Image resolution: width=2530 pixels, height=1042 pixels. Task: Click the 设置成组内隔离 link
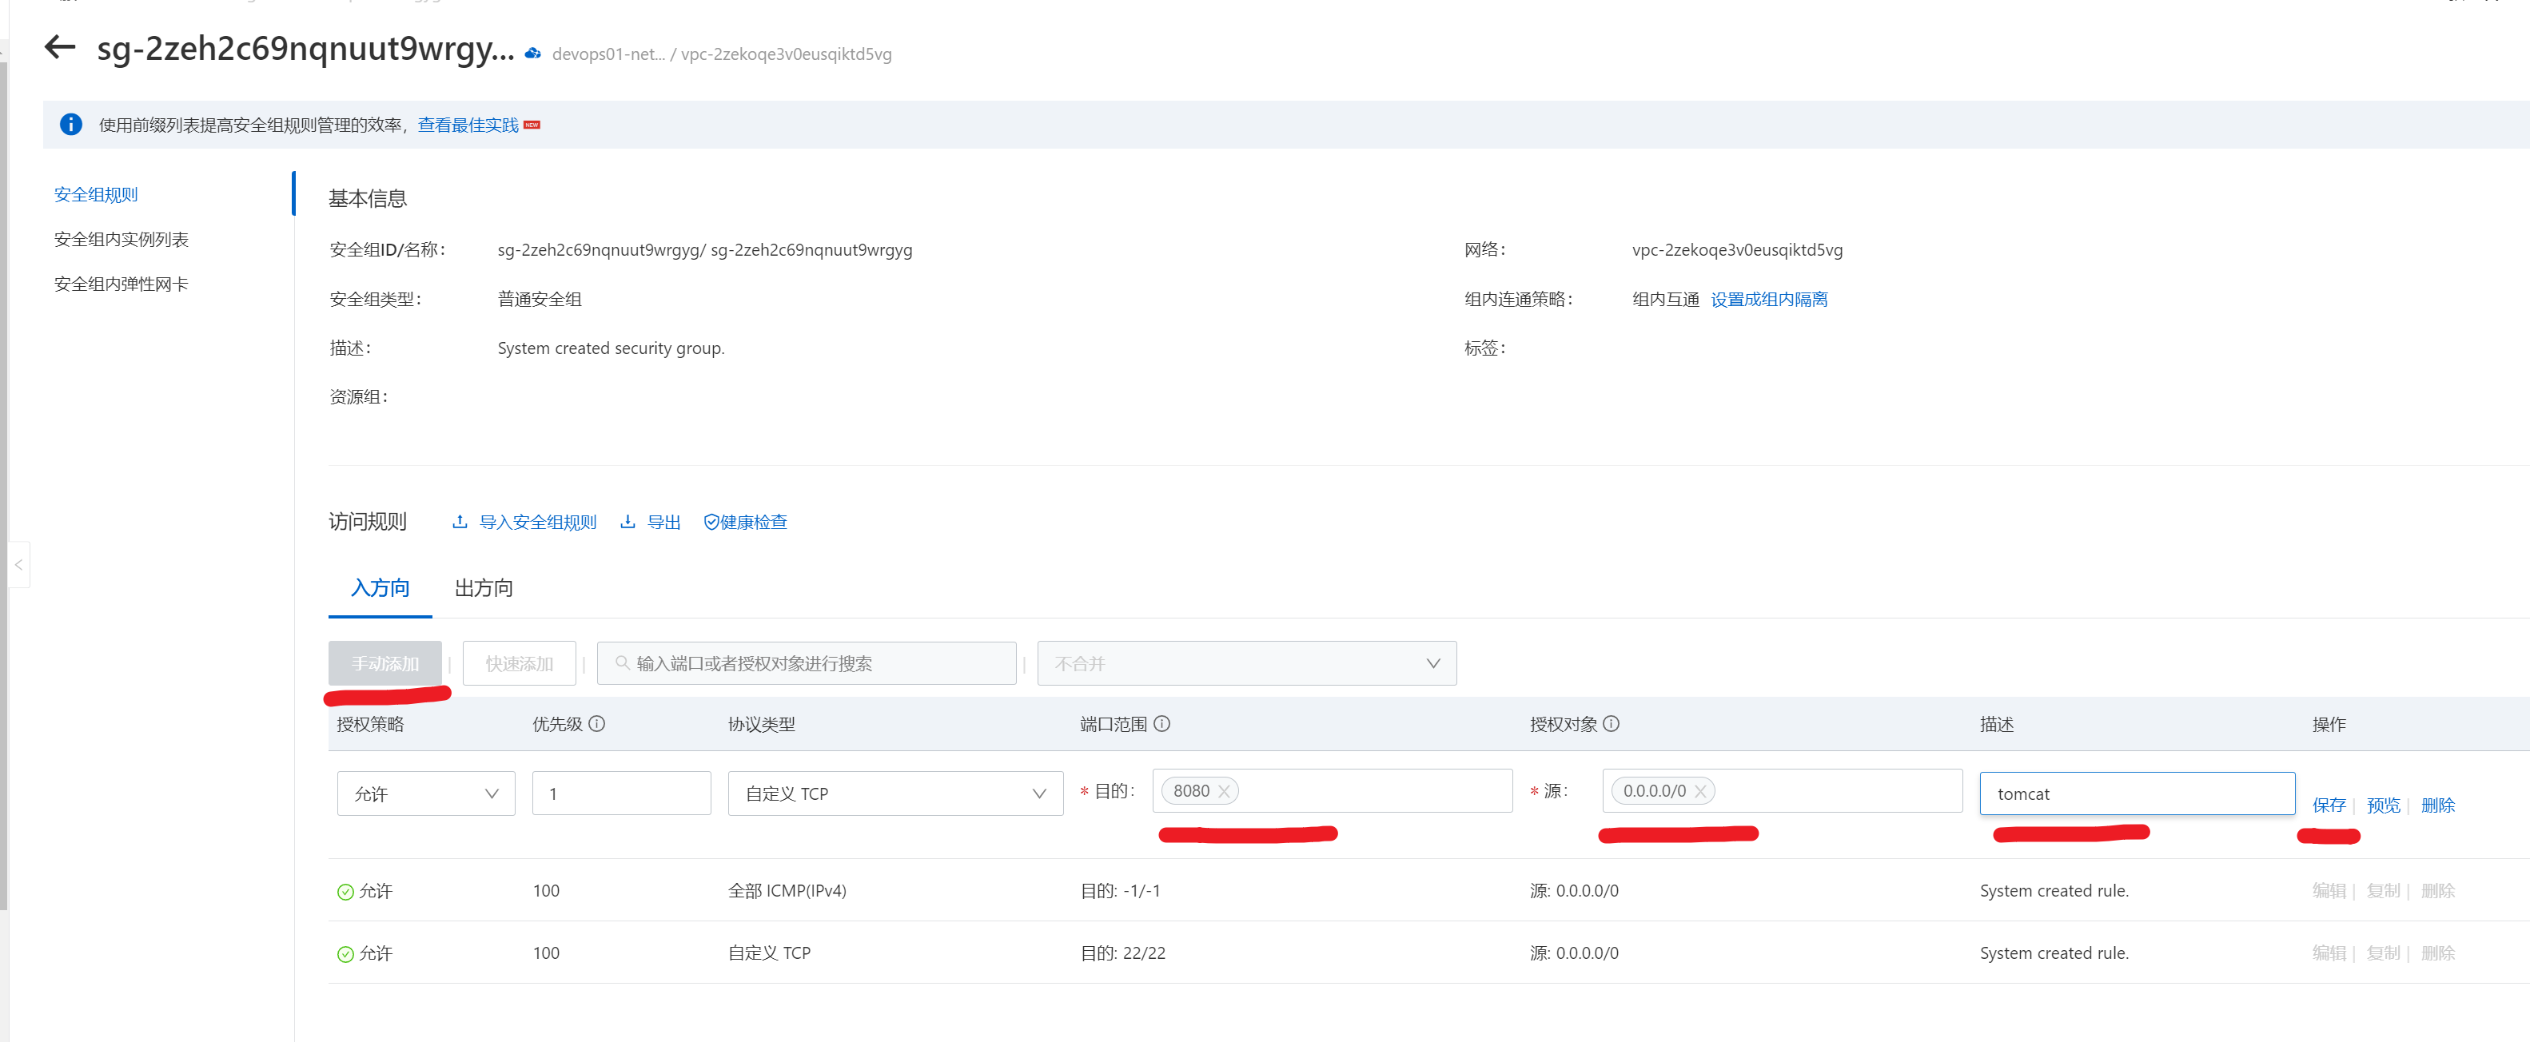click(x=1768, y=300)
